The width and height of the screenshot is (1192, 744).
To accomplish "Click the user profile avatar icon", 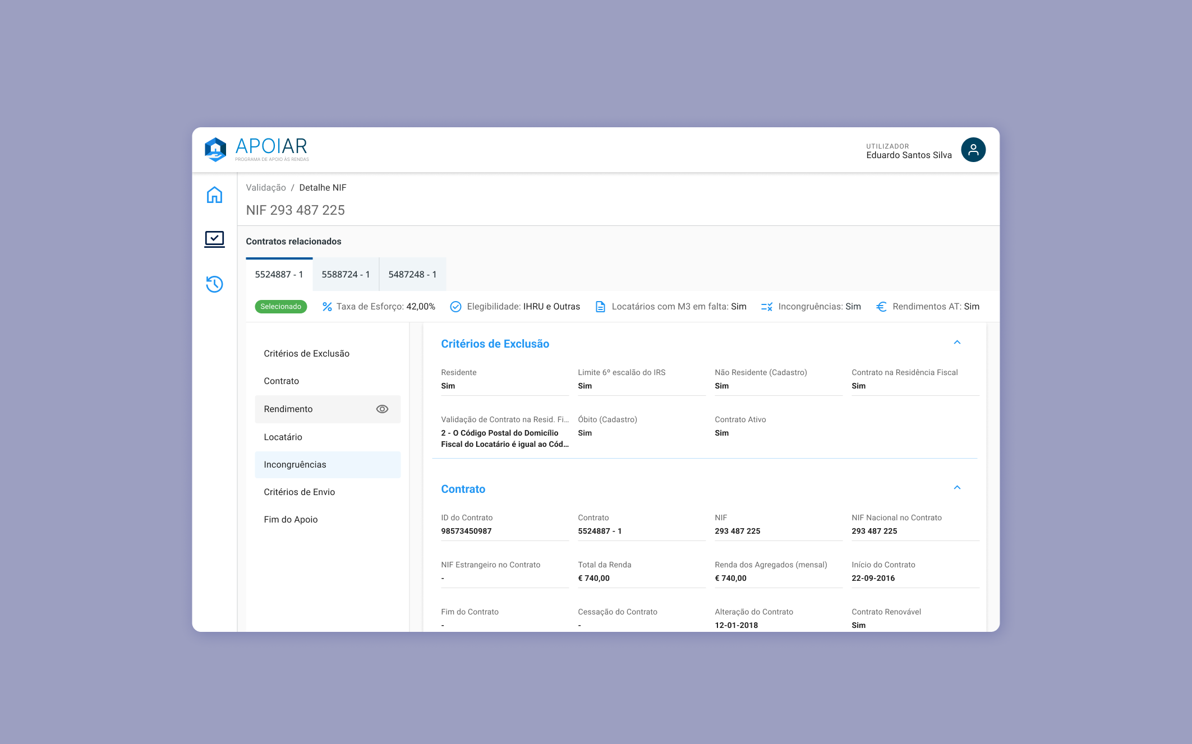I will [x=973, y=150].
